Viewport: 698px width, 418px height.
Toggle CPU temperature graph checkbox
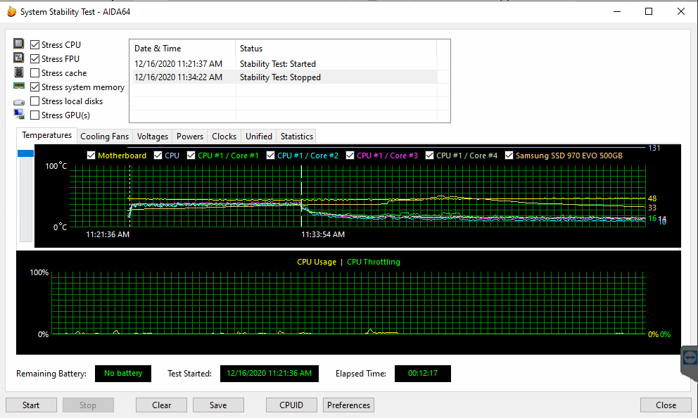[x=158, y=156]
